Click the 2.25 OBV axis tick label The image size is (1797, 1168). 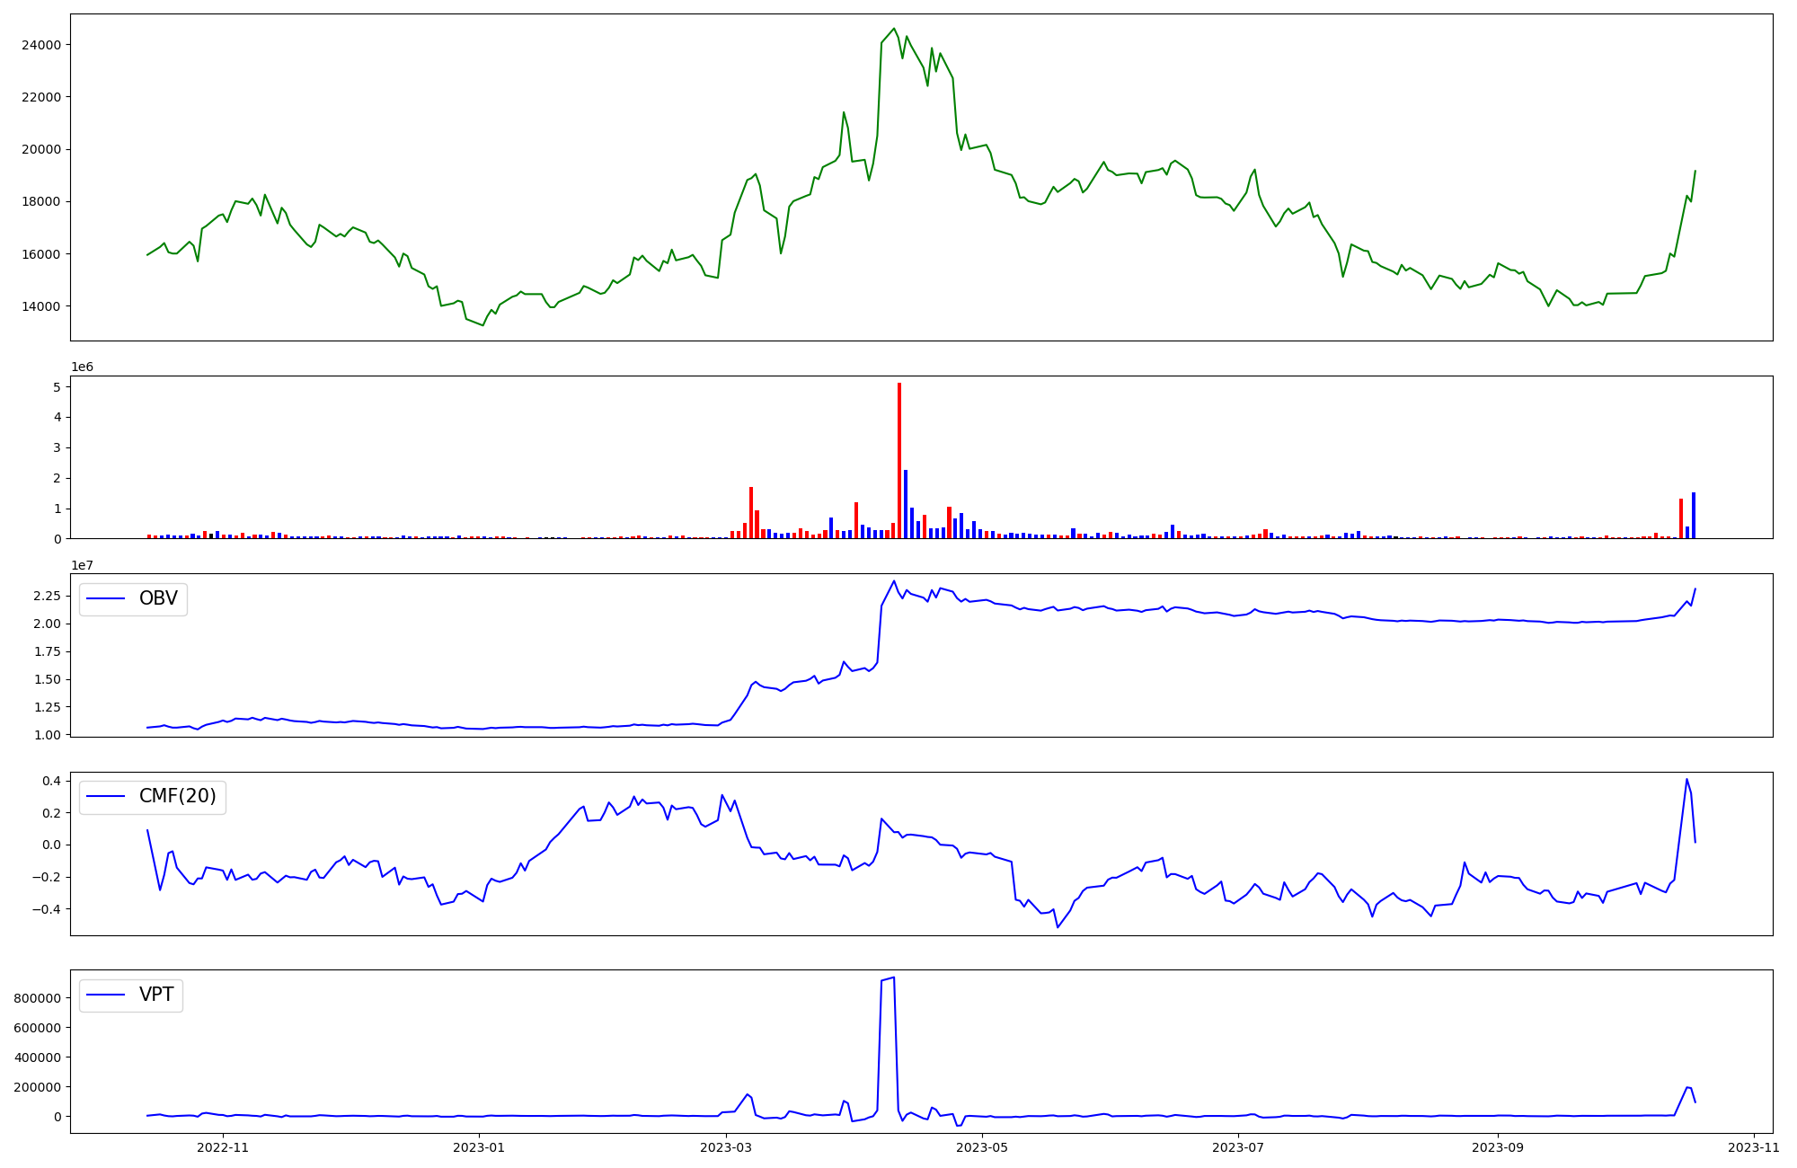(45, 596)
